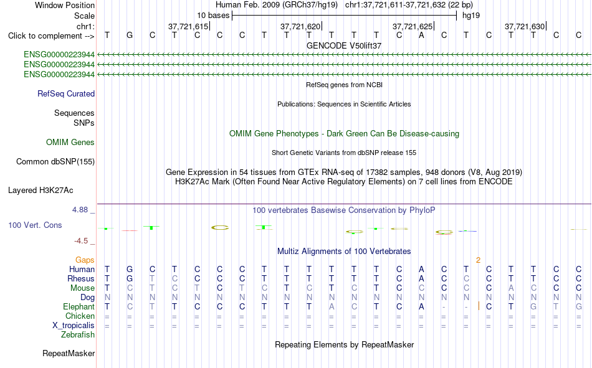592x368 pixels.
Task: Click the Zebrafish species row label
Action: (x=78, y=334)
